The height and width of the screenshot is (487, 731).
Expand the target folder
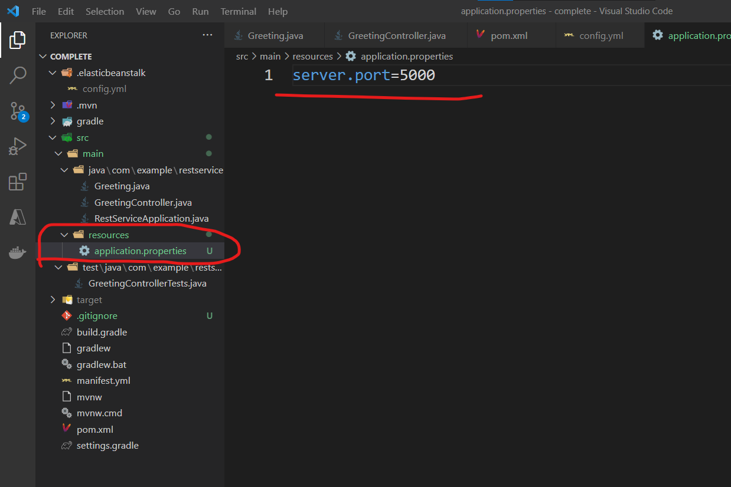53,300
